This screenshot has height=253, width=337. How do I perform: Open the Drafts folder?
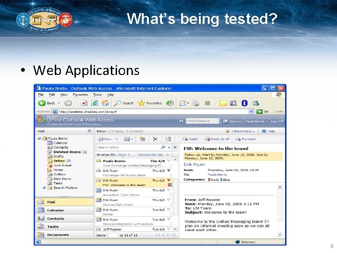[x=58, y=156]
